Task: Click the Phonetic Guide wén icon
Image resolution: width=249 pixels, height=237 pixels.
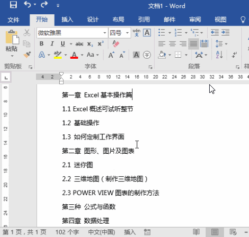Action: [x=136, y=32]
